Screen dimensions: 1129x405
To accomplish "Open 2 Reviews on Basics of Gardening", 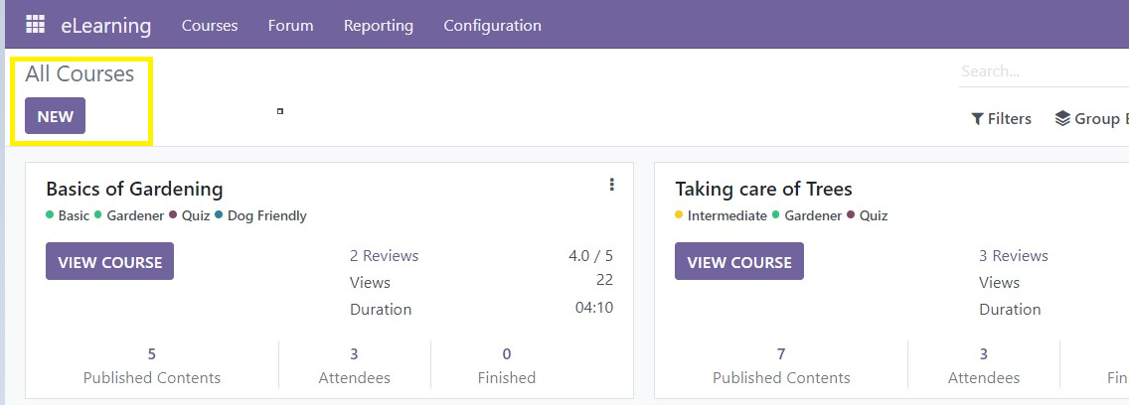I will [x=385, y=256].
